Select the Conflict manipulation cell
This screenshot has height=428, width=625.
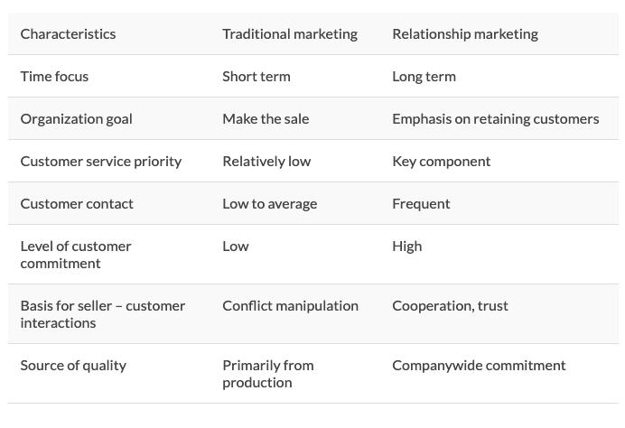click(x=290, y=306)
